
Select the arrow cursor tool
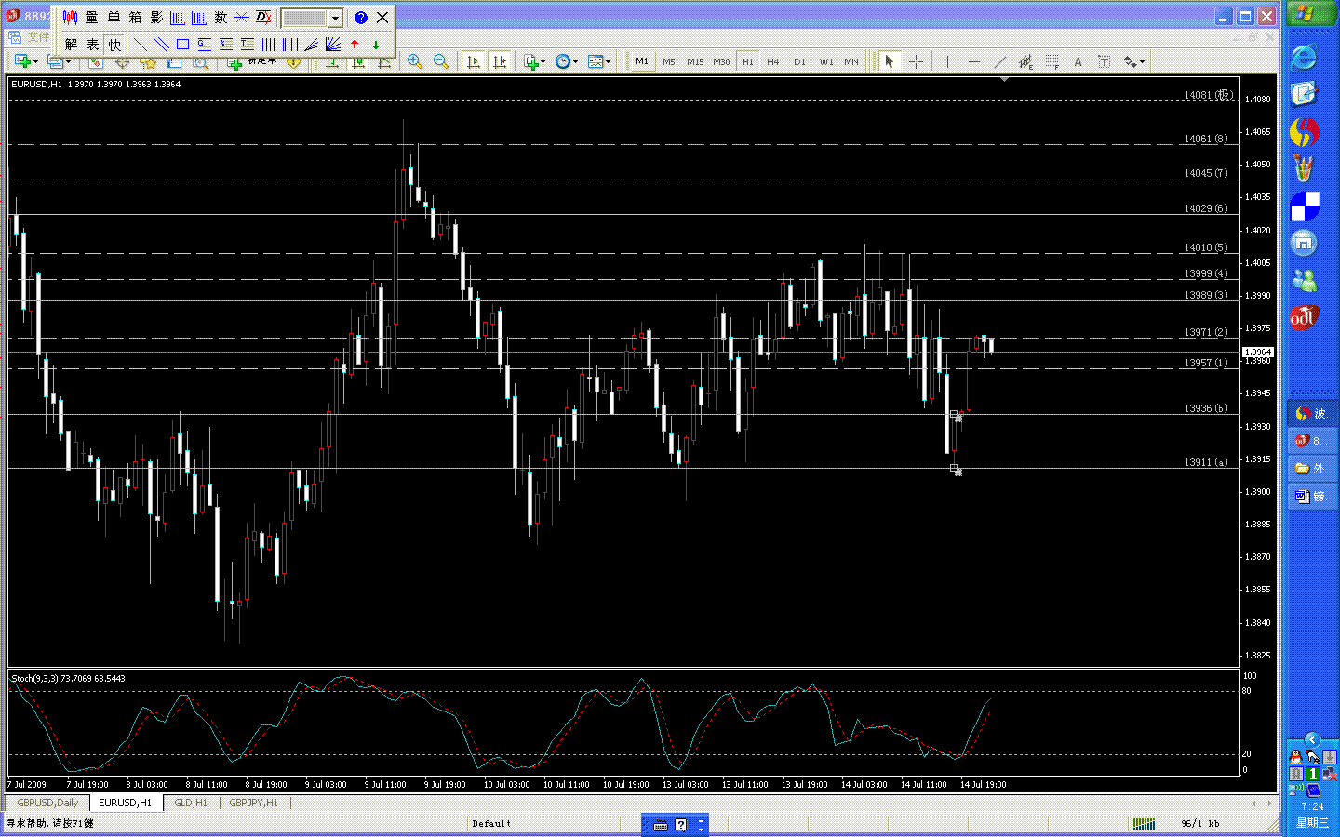coord(890,61)
